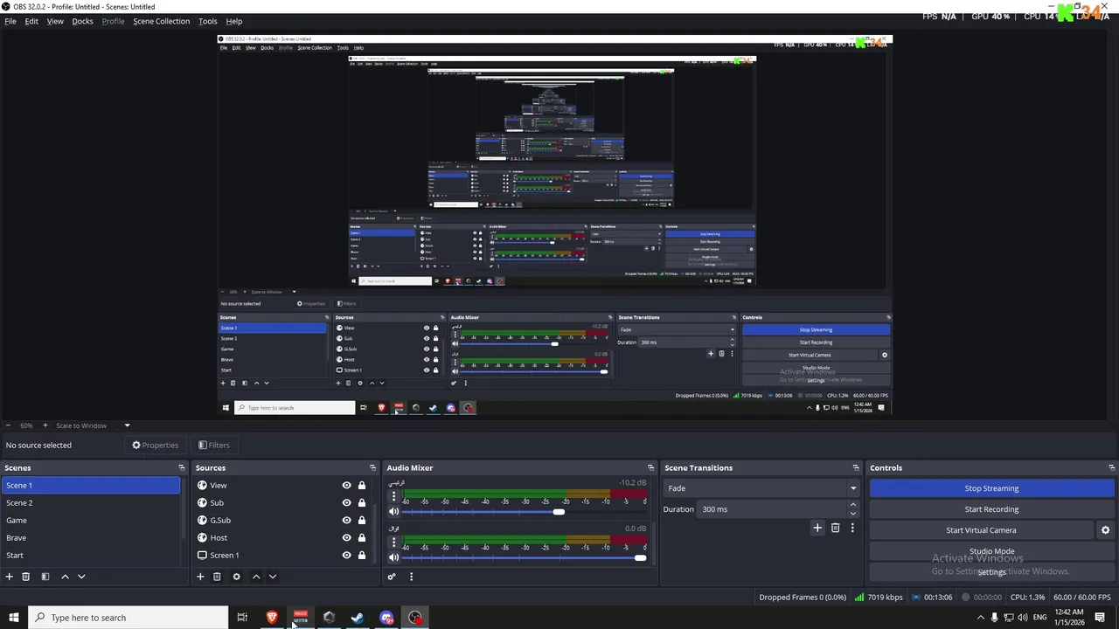The width and height of the screenshot is (1119, 629).
Task: Hide the G.Sub source with its eye icon
Action: (x=346, y=521)
